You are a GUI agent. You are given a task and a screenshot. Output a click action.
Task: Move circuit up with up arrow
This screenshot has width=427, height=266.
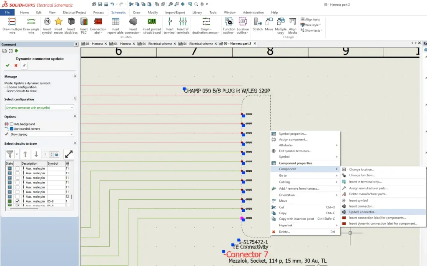(25, 154)
